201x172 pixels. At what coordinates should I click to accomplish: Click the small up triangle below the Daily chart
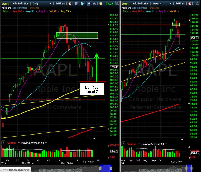[x=94, y=138]
